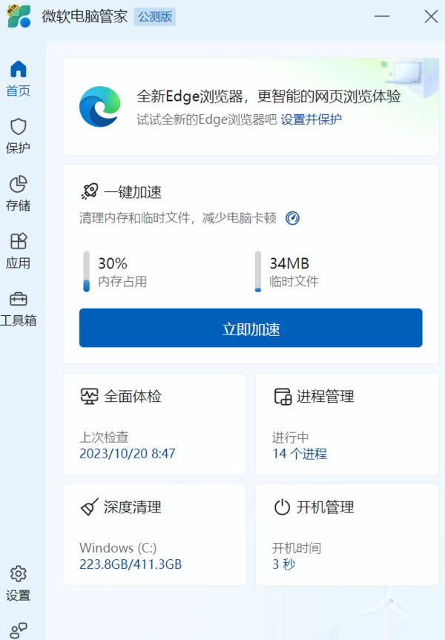
Task: Click the Edge browser logo
Action: (x=100, y=107)
